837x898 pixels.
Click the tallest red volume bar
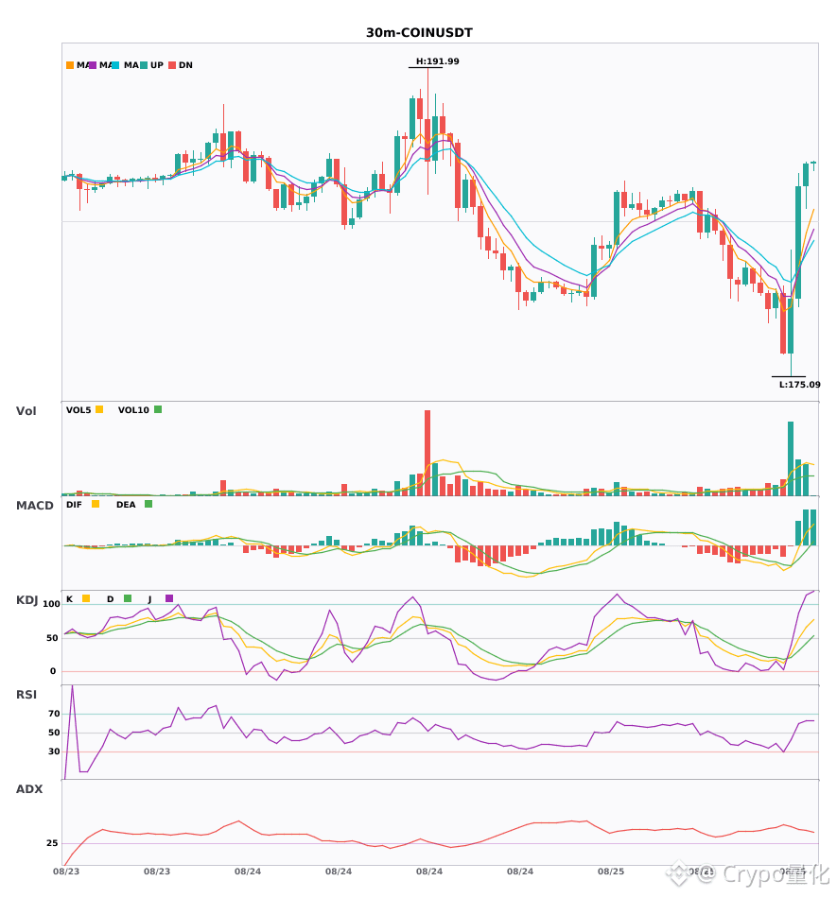click(x=427, y=453)
